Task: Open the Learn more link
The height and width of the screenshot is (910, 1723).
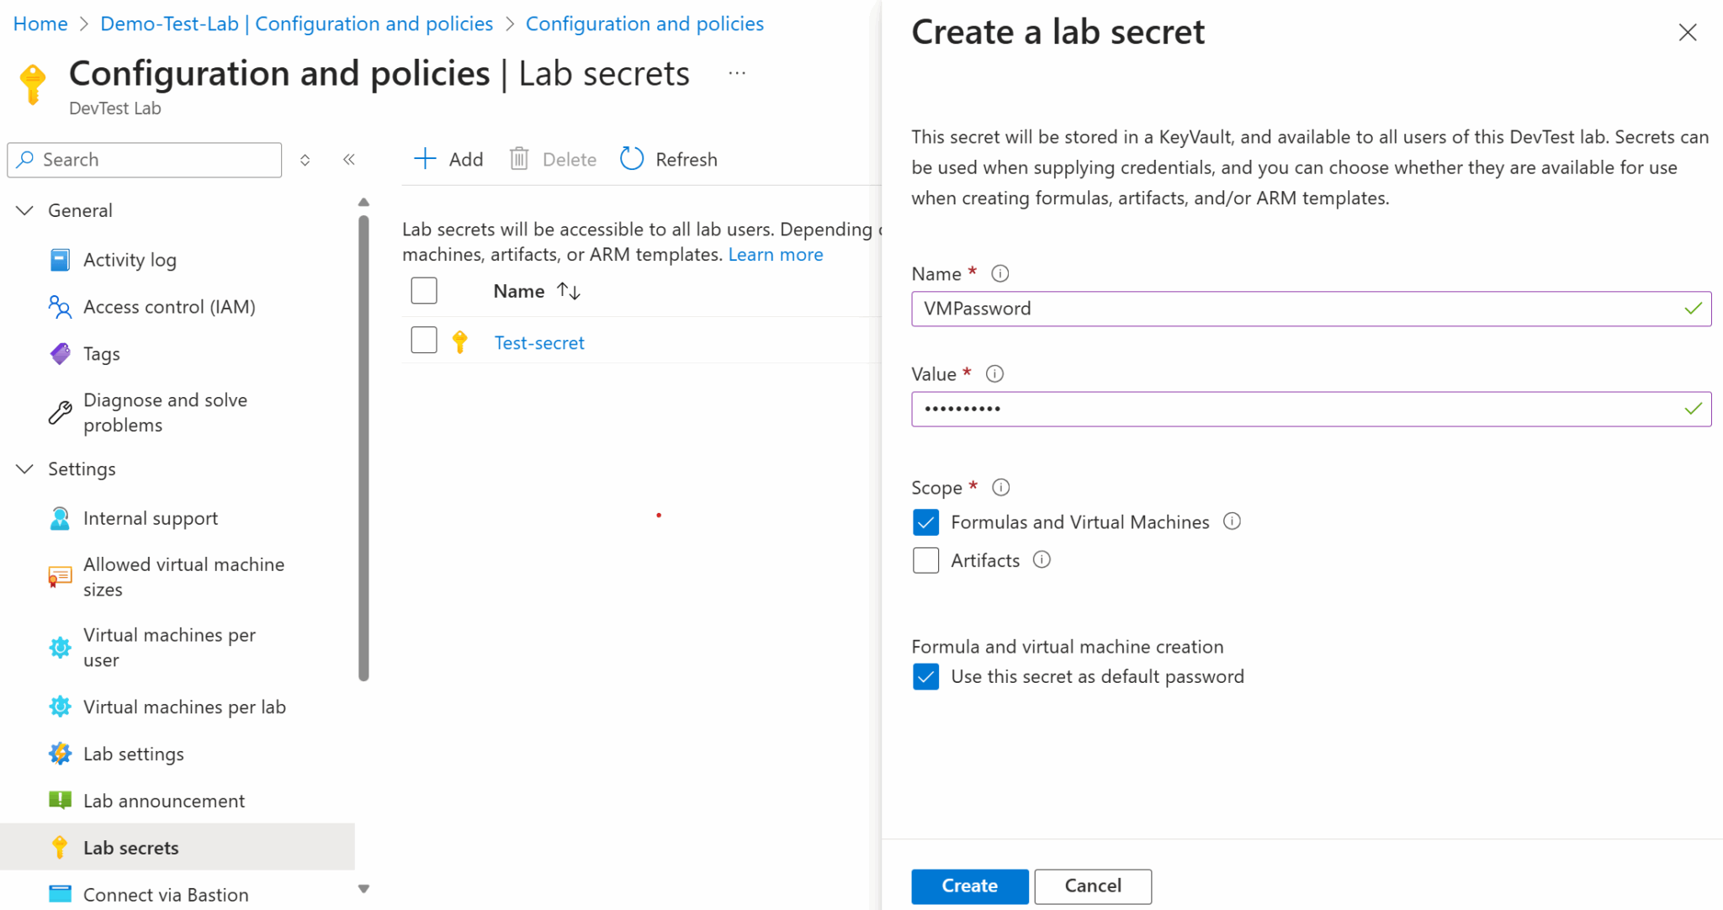Action: pos(775,254)
